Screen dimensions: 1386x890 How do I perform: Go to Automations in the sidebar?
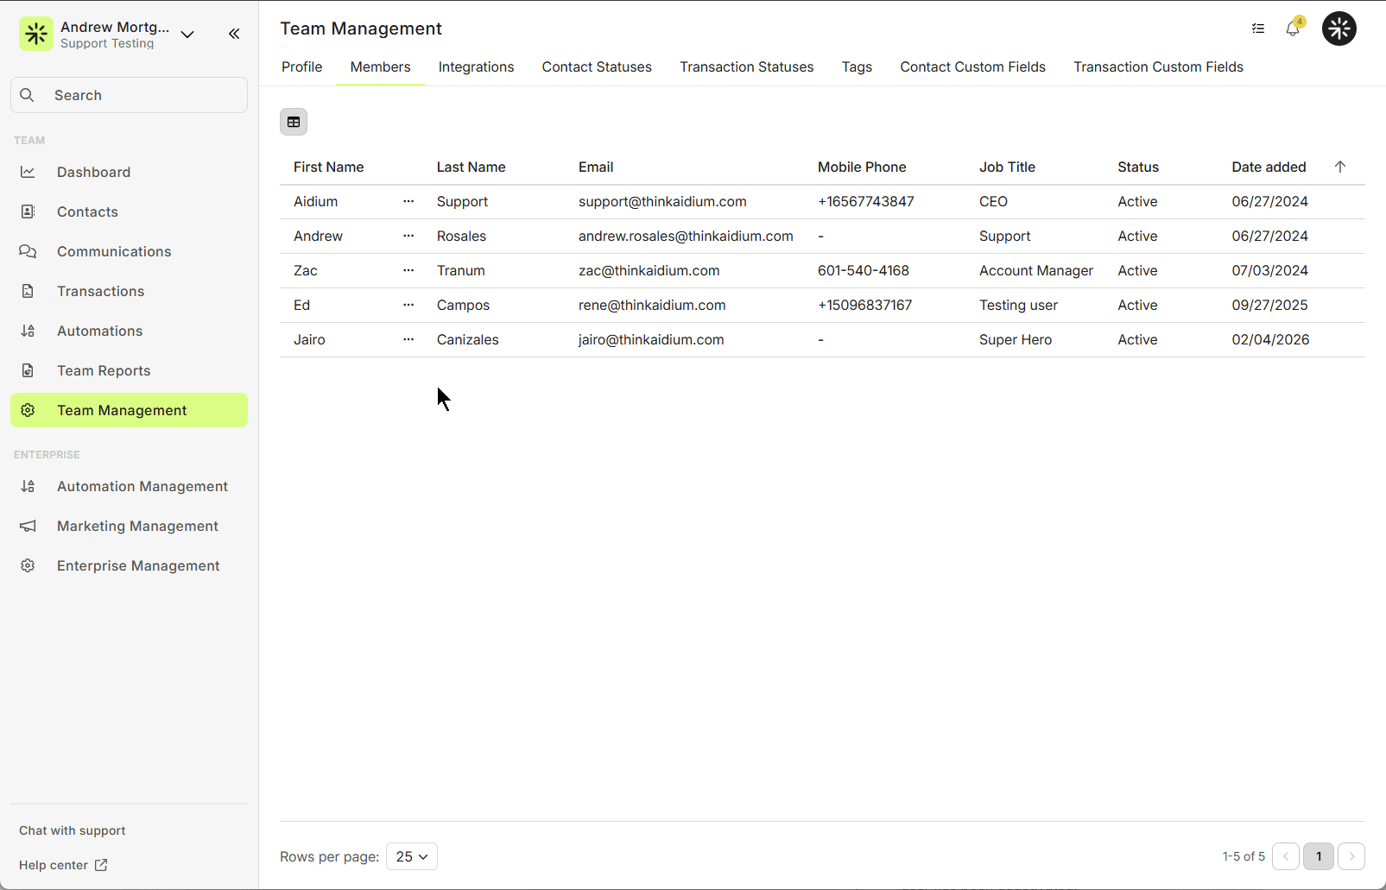tap(99, 331)
